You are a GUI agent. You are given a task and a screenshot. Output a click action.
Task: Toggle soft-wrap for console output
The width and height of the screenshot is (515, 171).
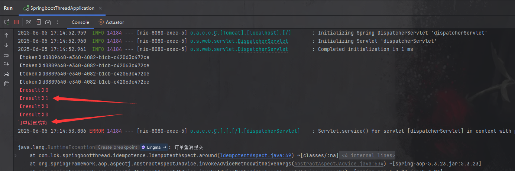pos(6,55)
